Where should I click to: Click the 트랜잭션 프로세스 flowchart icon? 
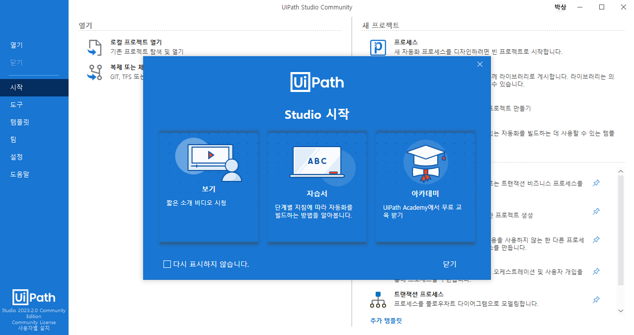[378, 300]
